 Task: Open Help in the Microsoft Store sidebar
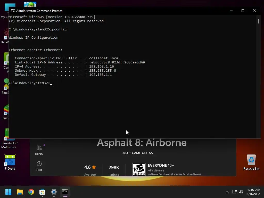(39, 166)
